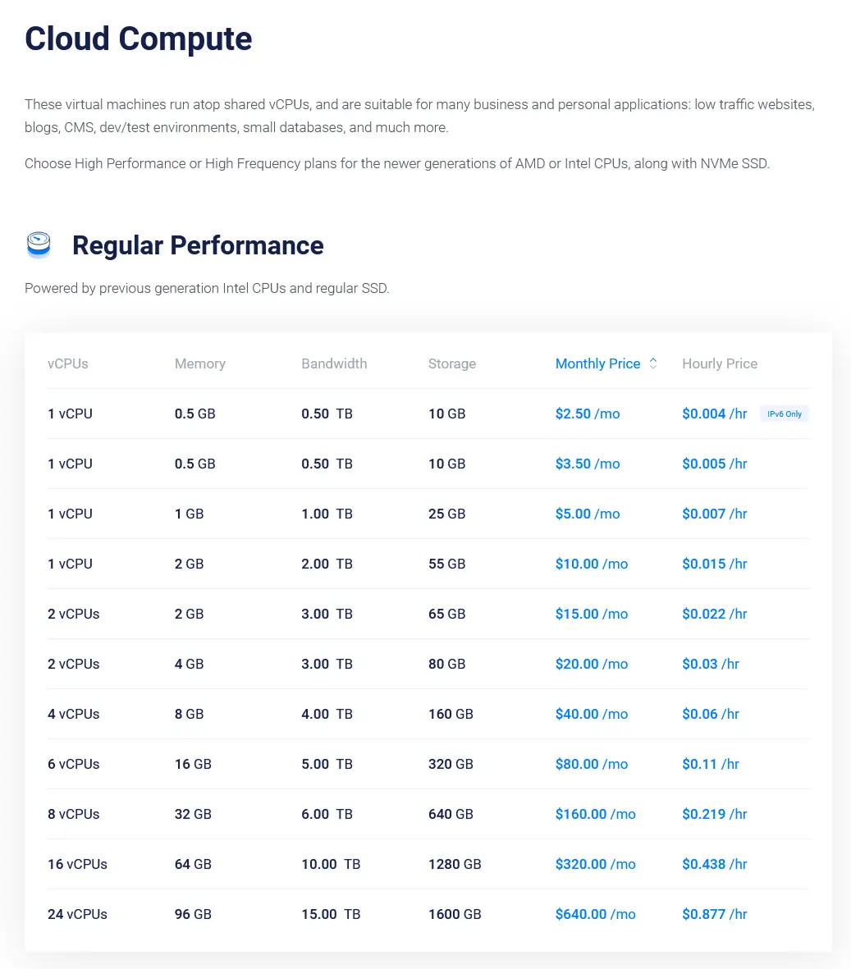Open the $2.50 /mo plan link
The width and height of the screenshot is (851, 969).
coord(588,414)
